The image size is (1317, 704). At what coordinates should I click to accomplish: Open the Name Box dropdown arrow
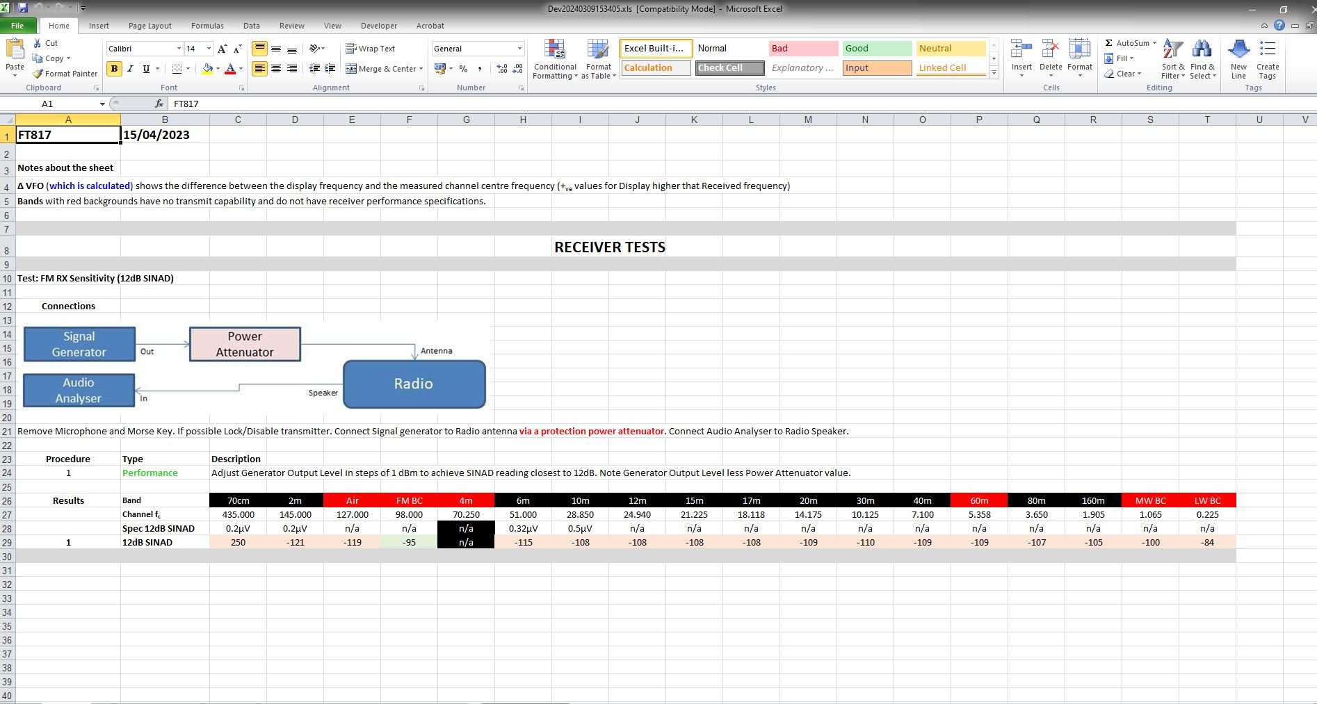[x=102, y=104]
